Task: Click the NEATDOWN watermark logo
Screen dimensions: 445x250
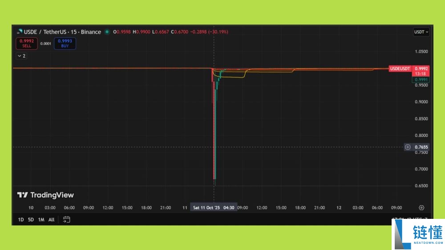Action: [x=417, y=234]
